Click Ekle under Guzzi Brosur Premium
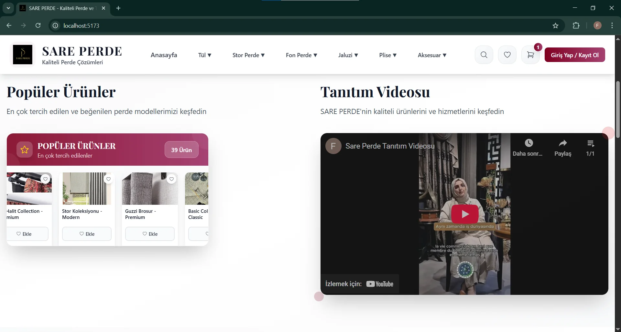621x332 pixels. pos(150,234)
